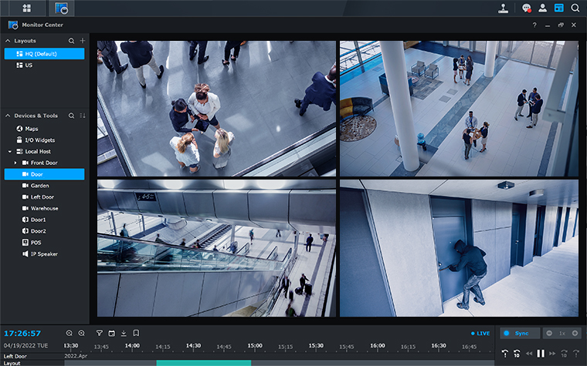The height and width of the screenshot is (366, 587).
Task: Increase playback speed with plus button
Action: pyautogui.click(x=575, y=333)
